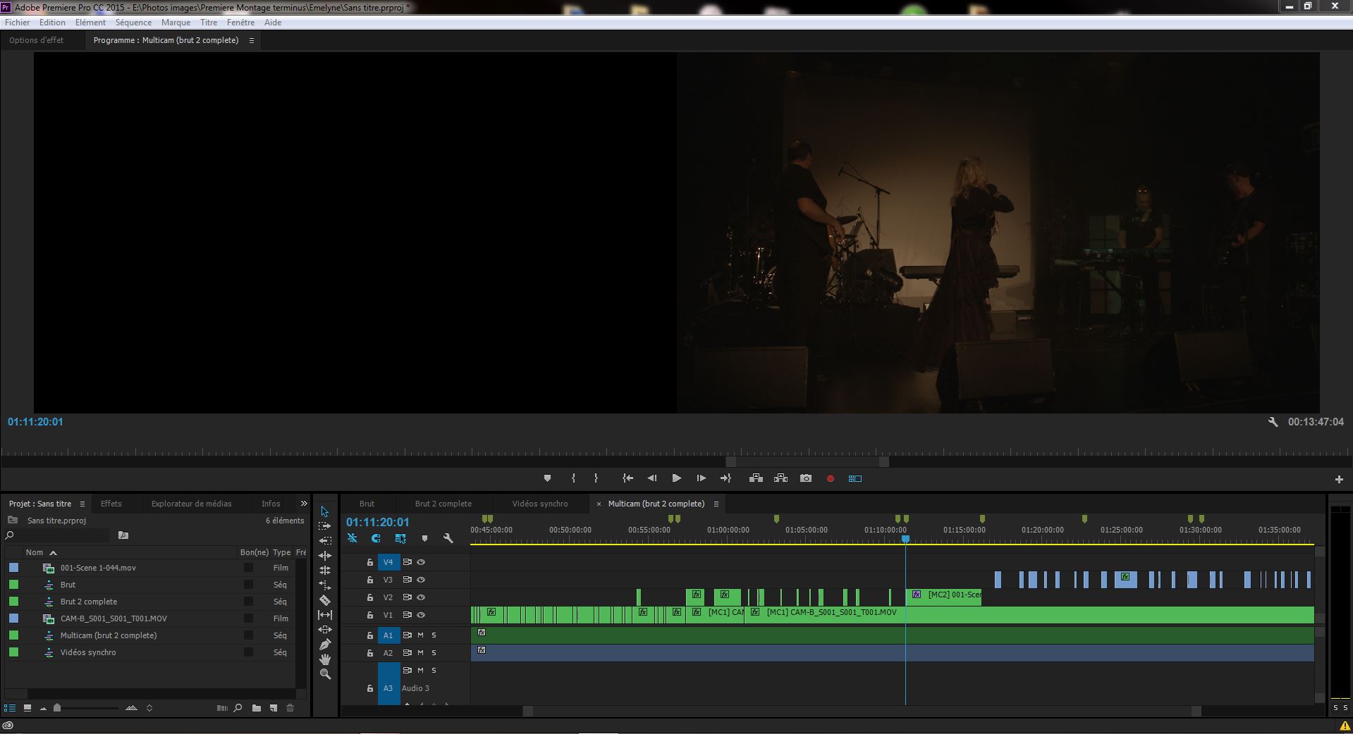Screen dimensions: 1353x734
Task: Hide the V3 track output
Action: click(x=421, y=580)
